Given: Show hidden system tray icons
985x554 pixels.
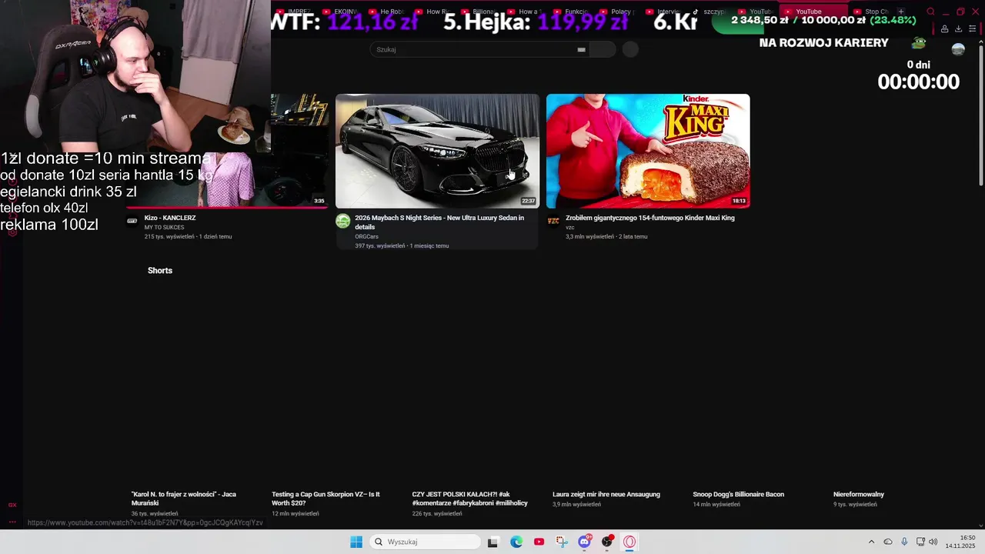Looking at the screenshot, I should (x=871, y=542).
